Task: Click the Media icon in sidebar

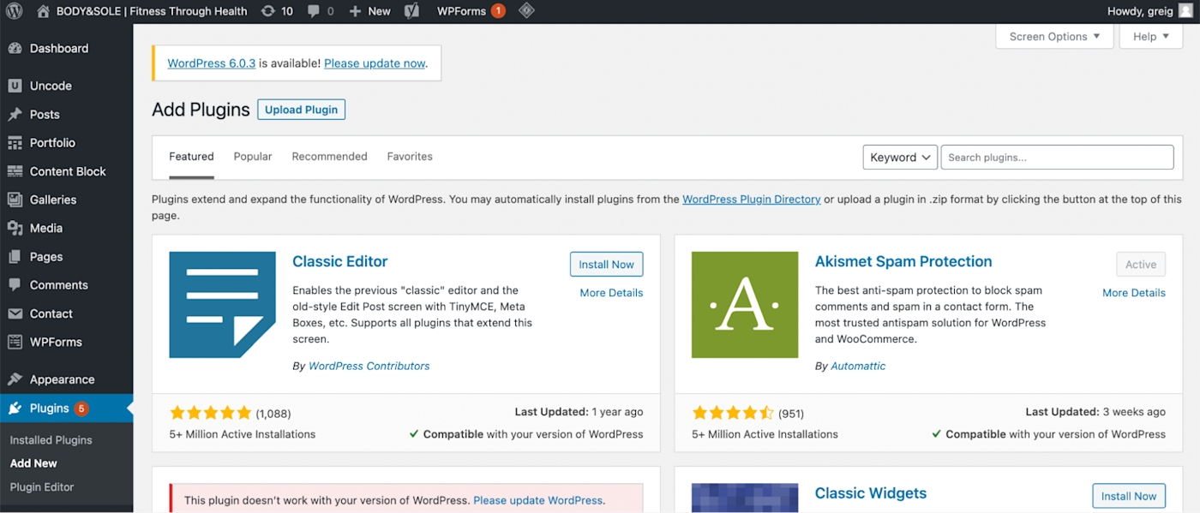Action: pos(15,228)
